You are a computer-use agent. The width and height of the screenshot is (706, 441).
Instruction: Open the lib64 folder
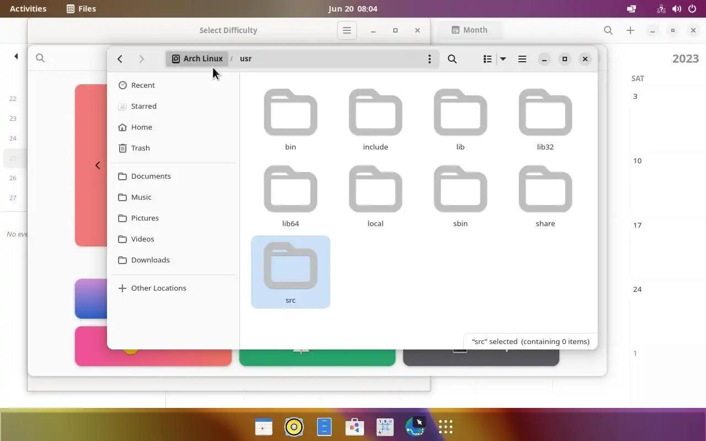[291, 196]
